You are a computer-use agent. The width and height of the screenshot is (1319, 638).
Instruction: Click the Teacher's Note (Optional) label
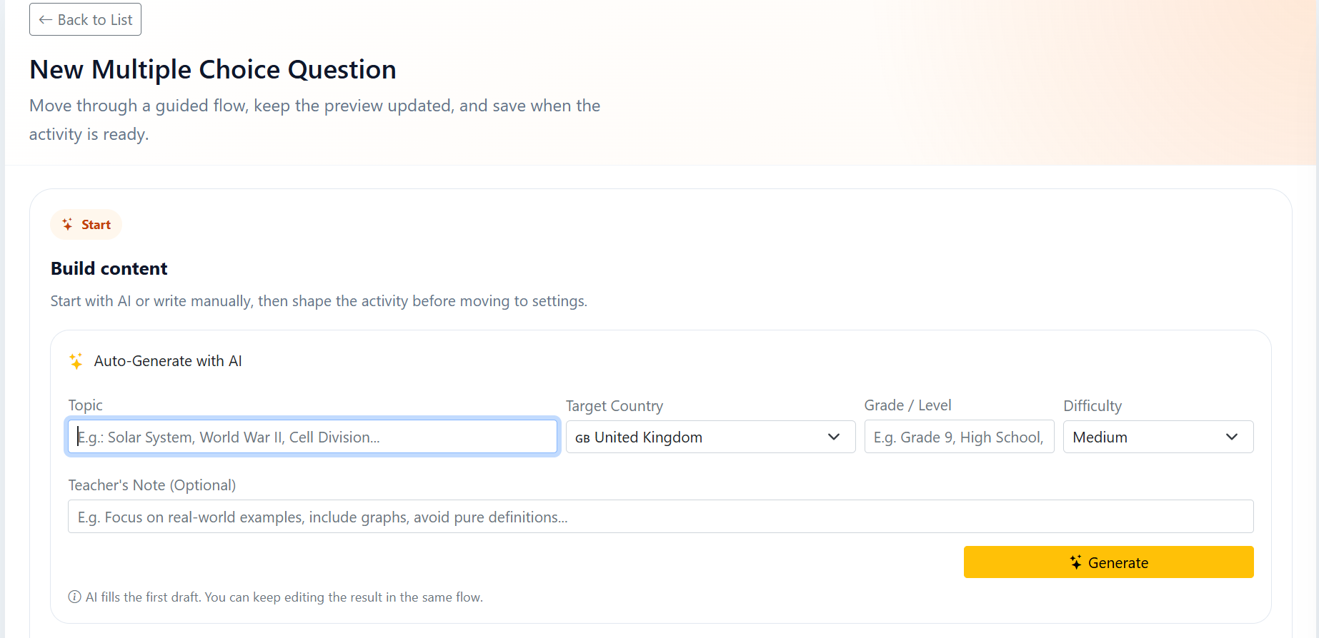point(151,485)
